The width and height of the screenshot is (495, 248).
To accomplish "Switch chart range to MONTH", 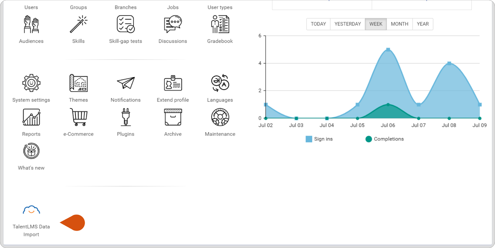I will point(399,24).
